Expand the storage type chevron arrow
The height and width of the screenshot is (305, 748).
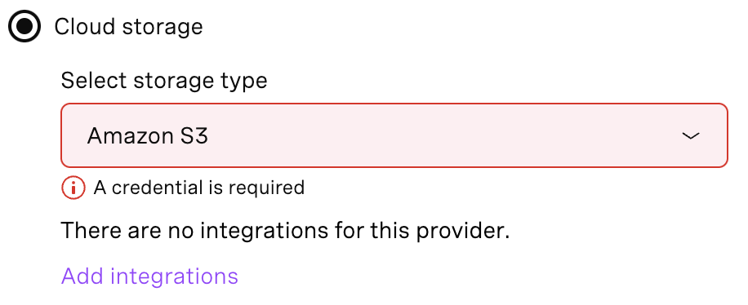(690, 136)
